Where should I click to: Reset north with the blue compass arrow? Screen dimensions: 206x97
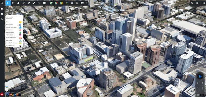[x=200, y=77]
